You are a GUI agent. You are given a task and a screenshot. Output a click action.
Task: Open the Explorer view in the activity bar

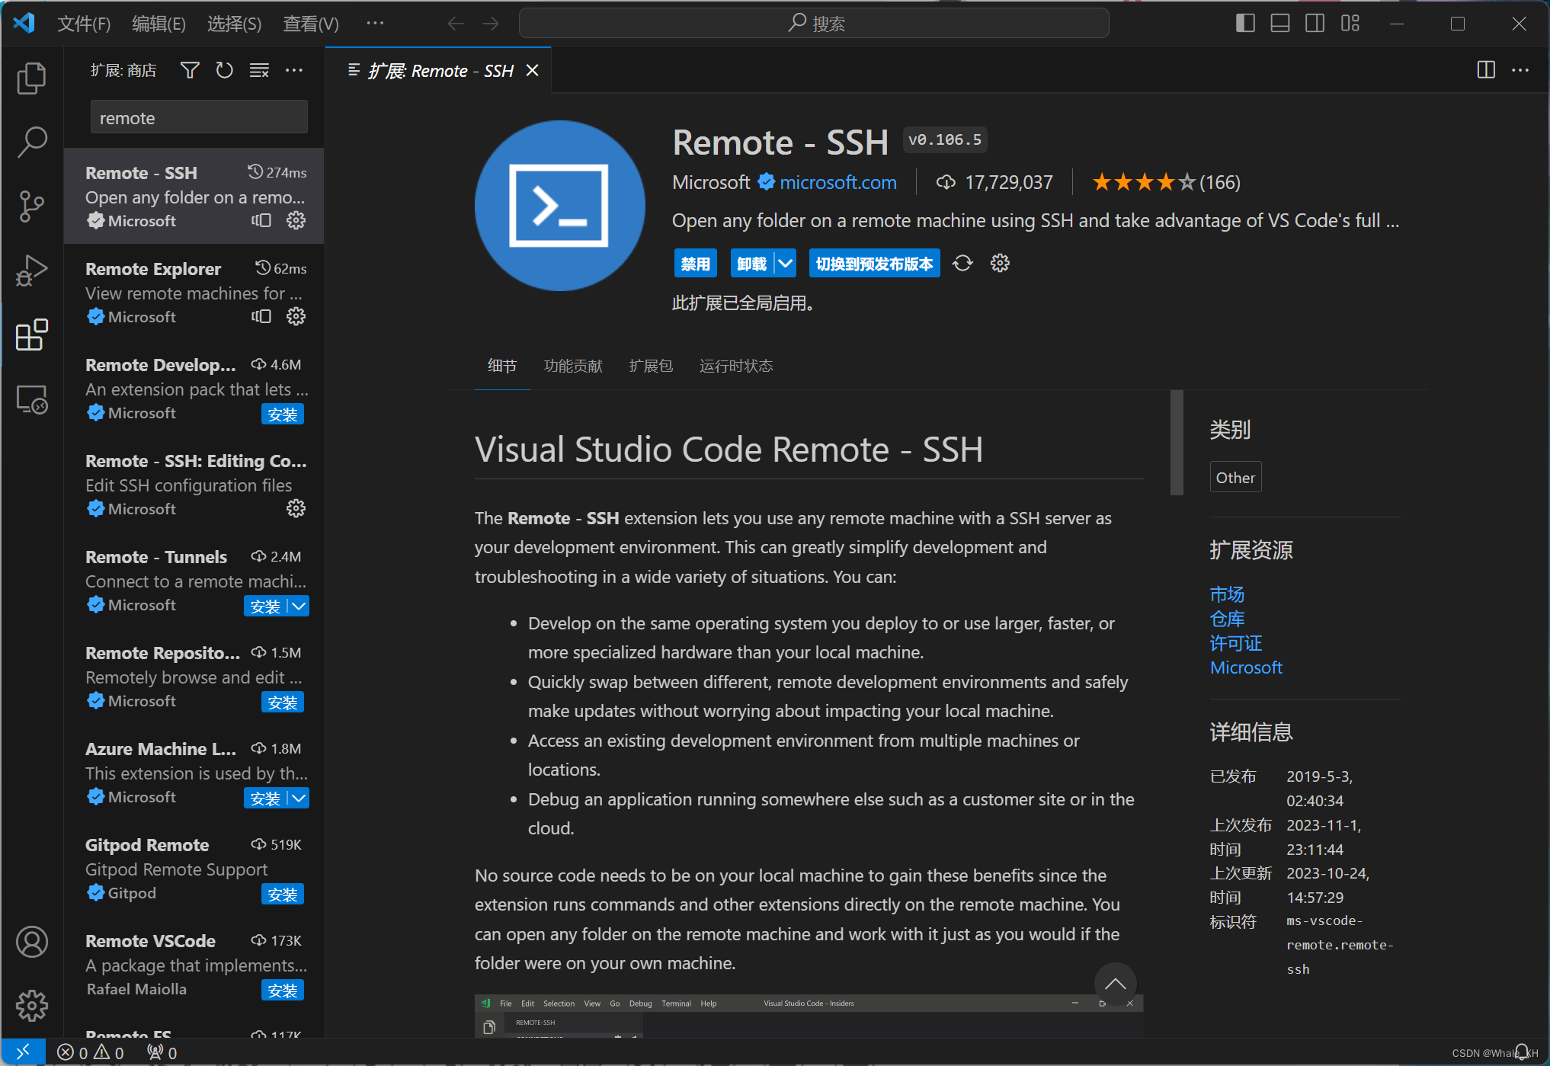coord(31,77)
